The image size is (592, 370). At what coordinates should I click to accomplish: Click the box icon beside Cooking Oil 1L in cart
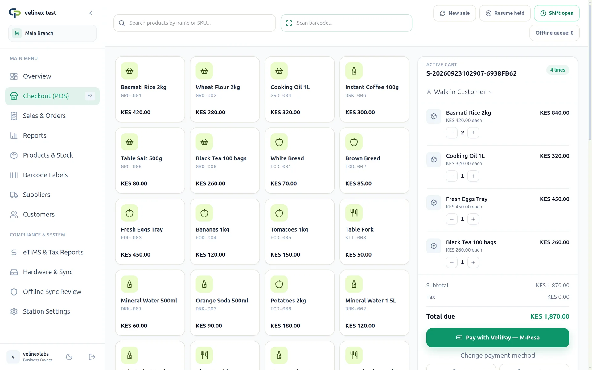[x=434, y=159]
